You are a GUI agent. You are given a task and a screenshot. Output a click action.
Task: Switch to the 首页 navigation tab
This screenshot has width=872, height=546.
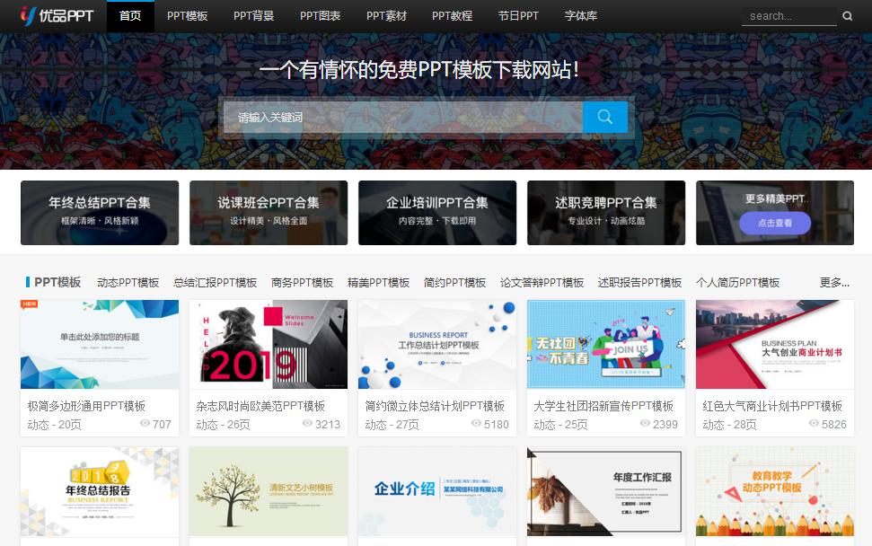pyautogui.click(x=130, y=15)
